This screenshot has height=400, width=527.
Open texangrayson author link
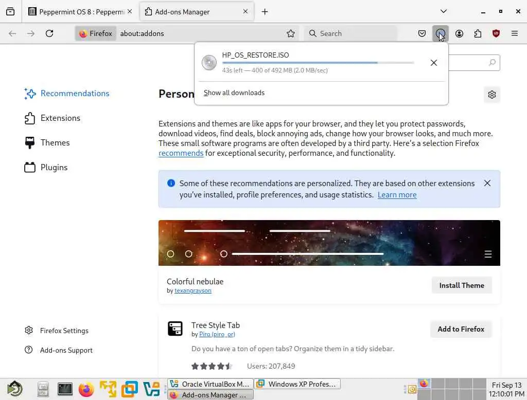(193, 290)
